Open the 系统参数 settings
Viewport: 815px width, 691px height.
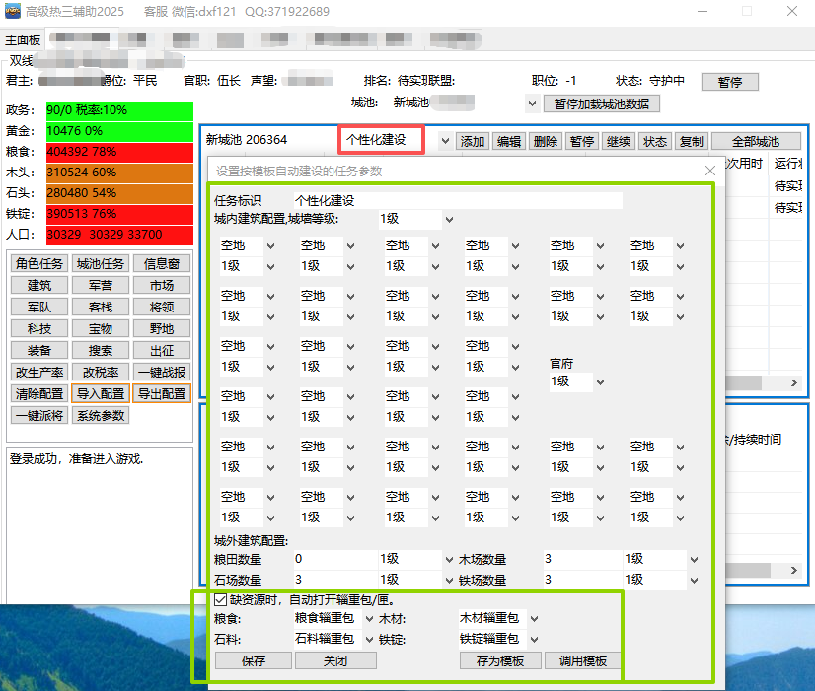(101, 416)
